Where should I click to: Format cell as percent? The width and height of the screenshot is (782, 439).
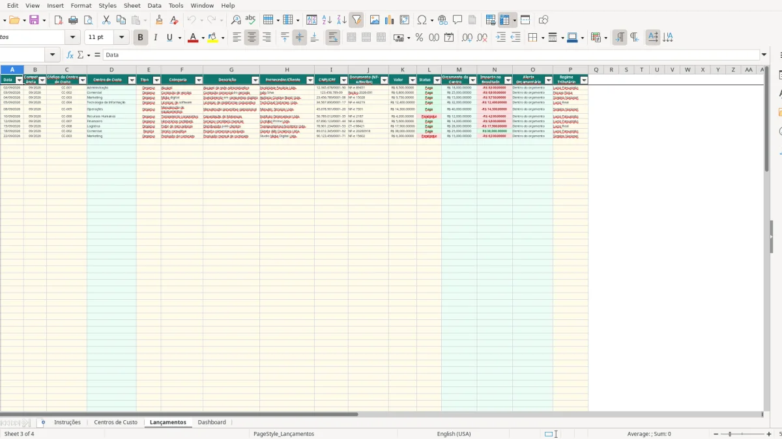(419, 38)
